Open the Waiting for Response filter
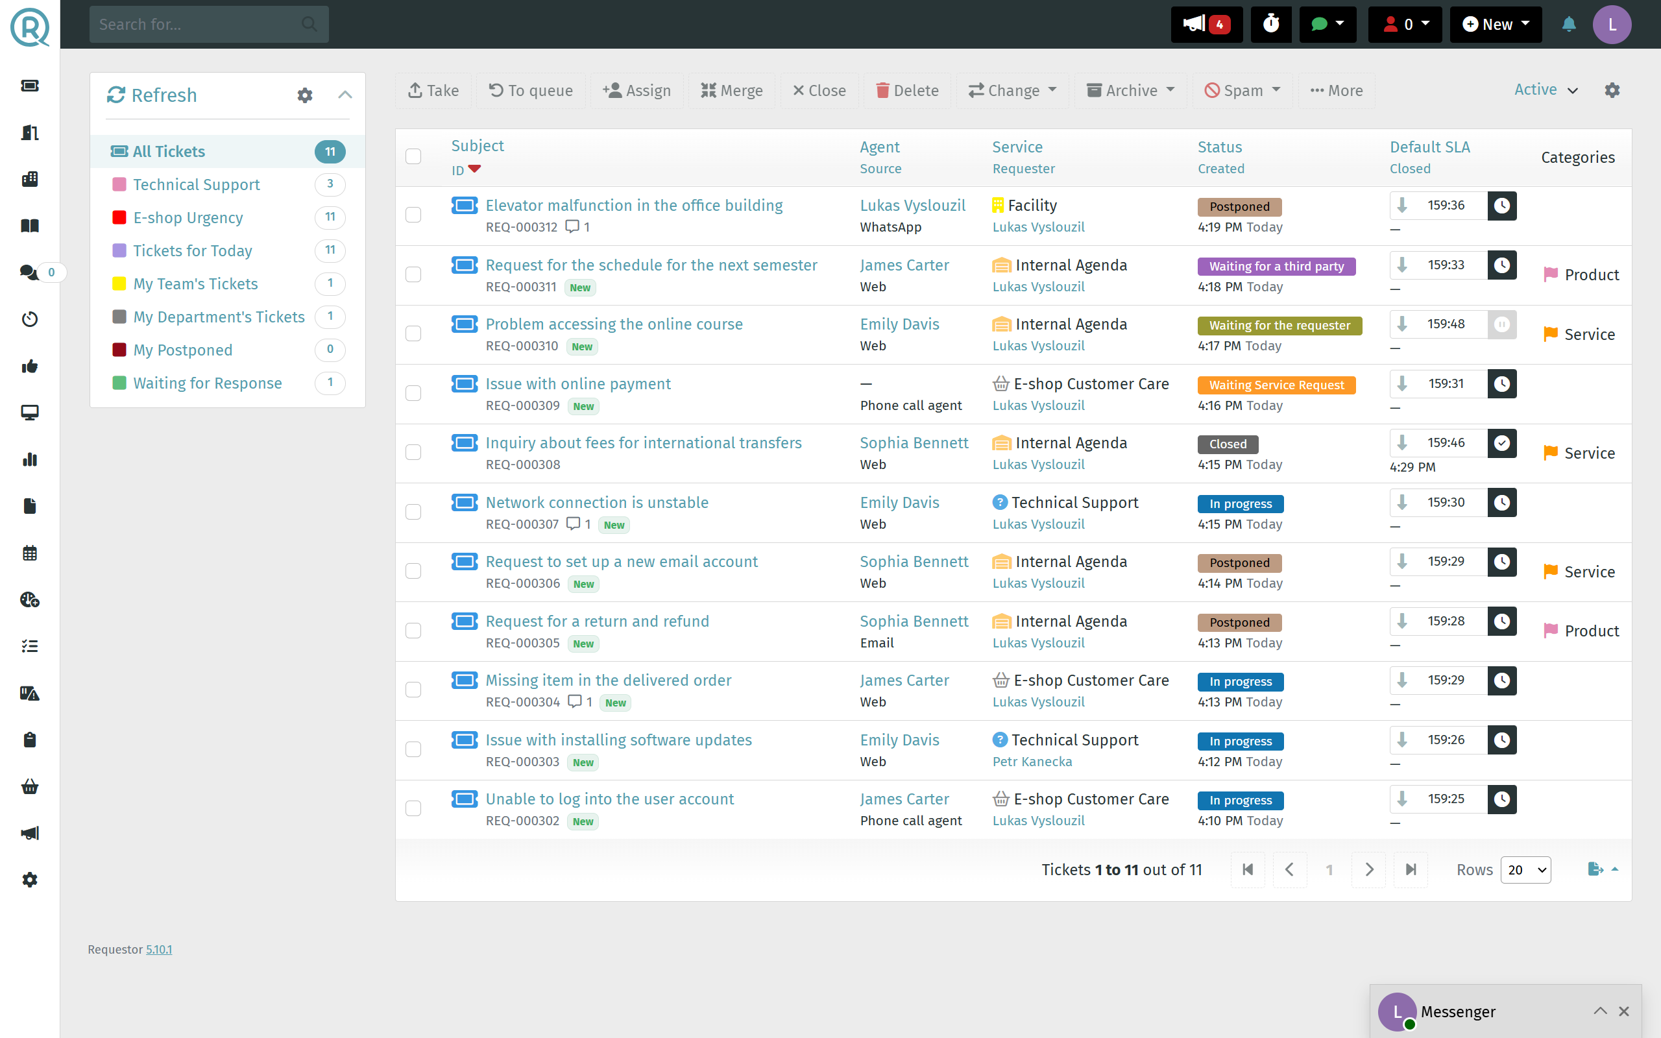This screenshot has height=1038, width=1661. tap(208, 382)
